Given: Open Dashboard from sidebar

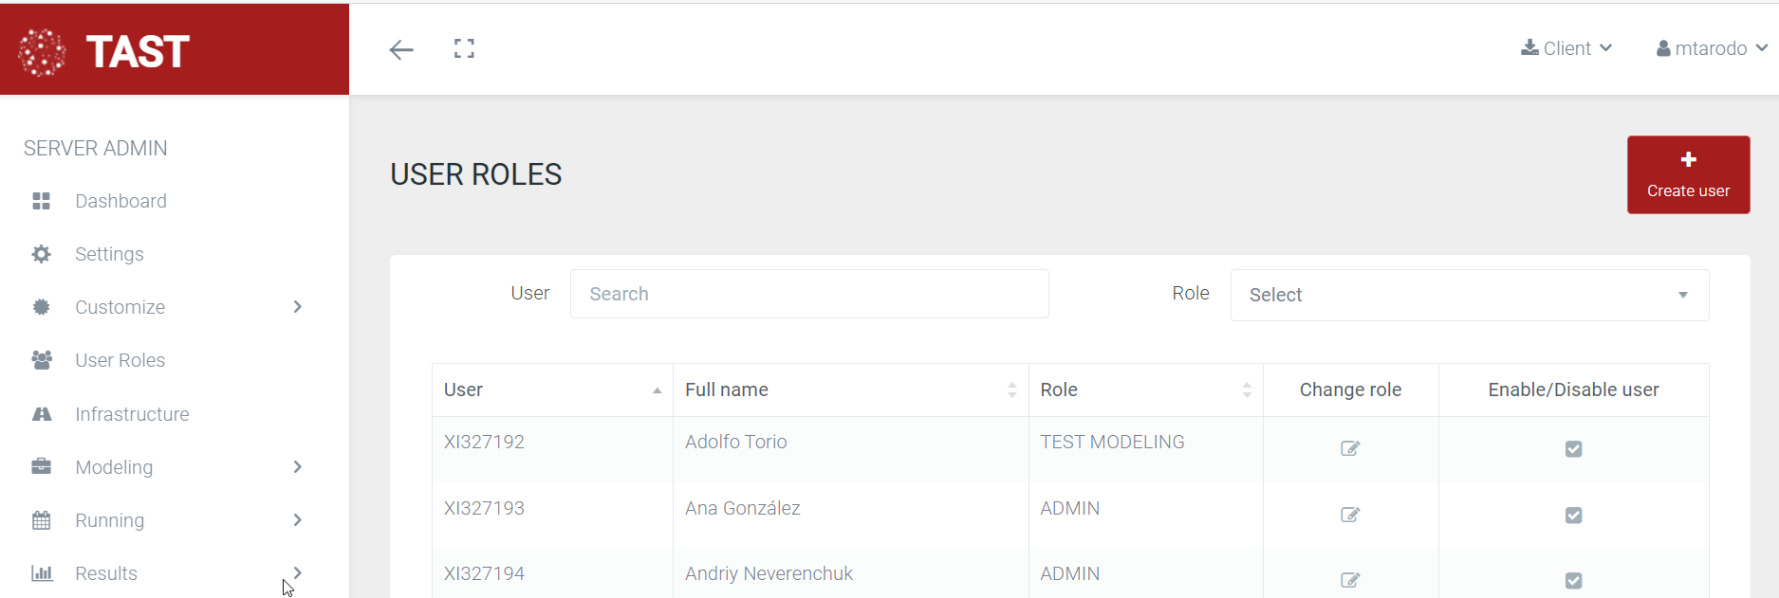Looking at the screenshot, I should 120,201.
